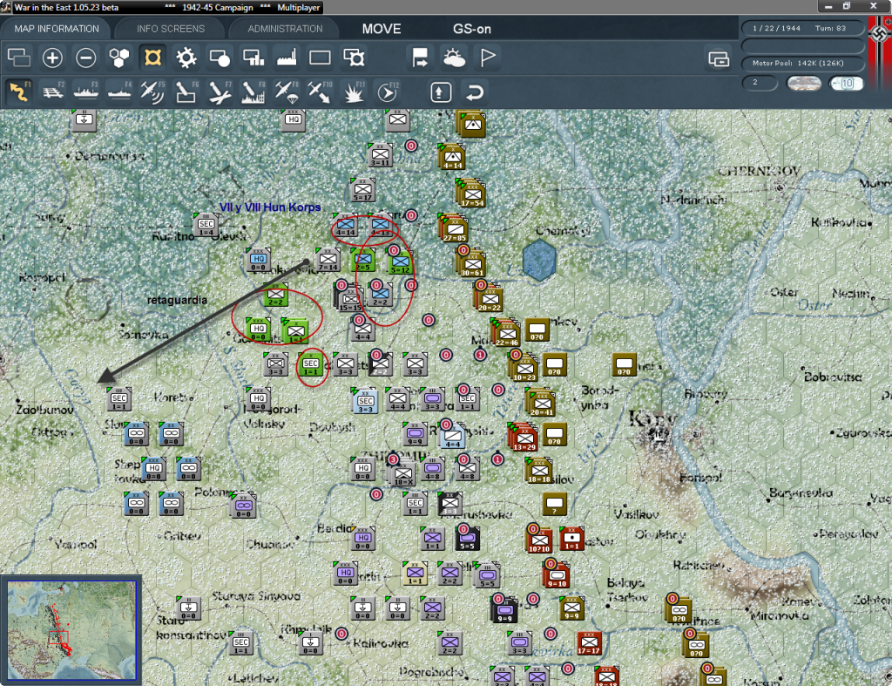Zoom out the map with minus icon
This screenshot has height=686, width=892.
(86, 58)
